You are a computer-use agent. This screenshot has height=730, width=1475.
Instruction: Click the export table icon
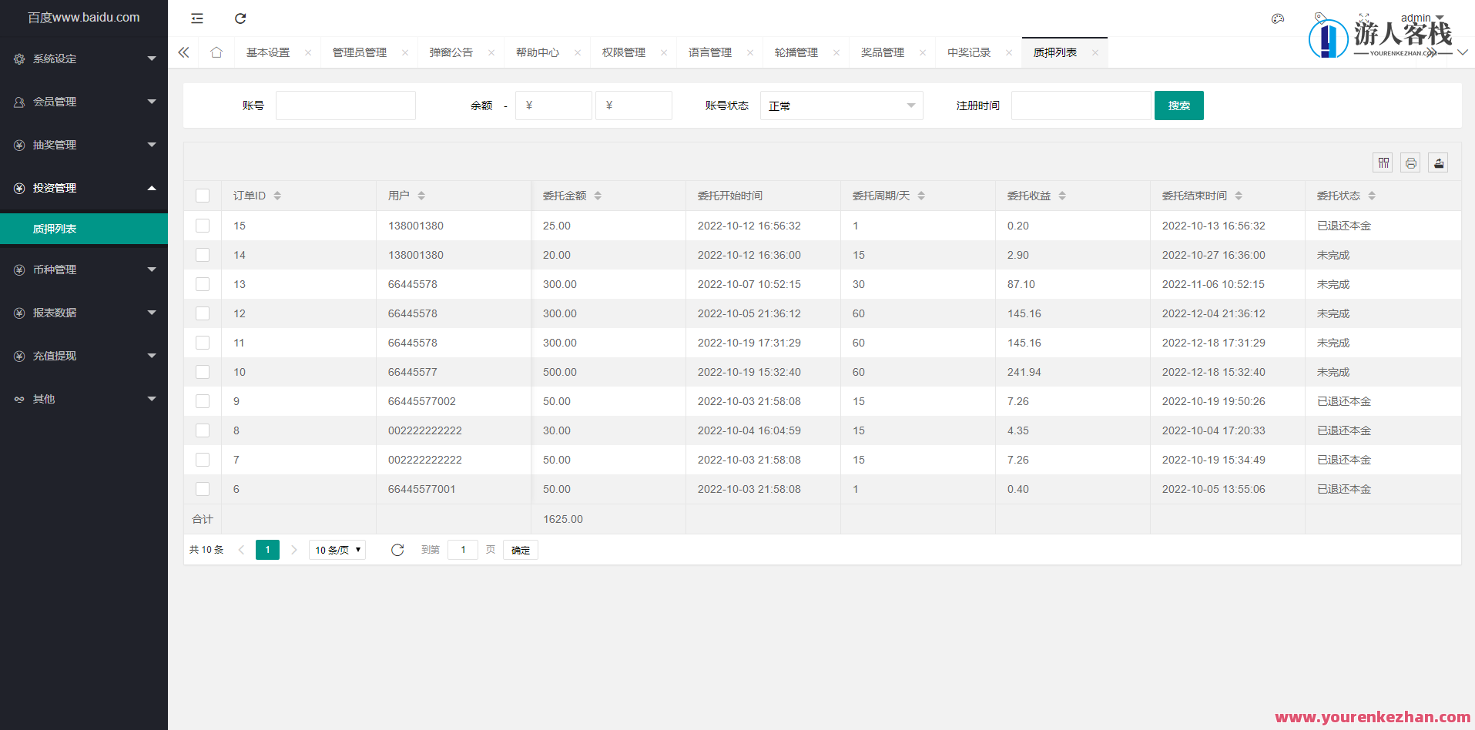(x=1438, y=162)
